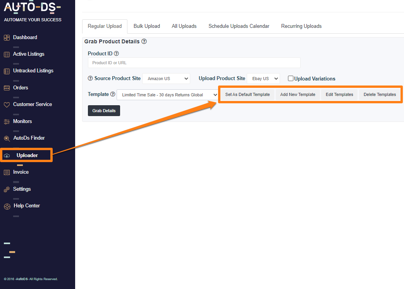
Task: Switch to the Regular Upload tab
Action: (x=105, y=26)
